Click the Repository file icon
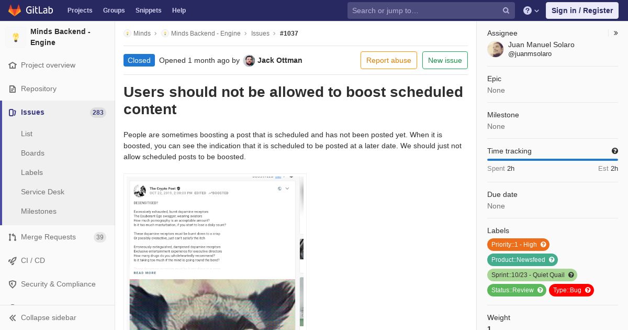The image size is (628, 330). (13, 89)
